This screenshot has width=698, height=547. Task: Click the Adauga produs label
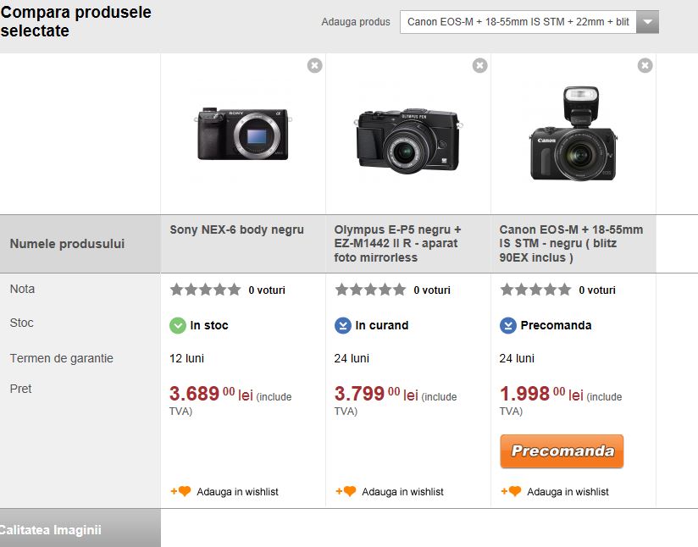pos(356,22)
